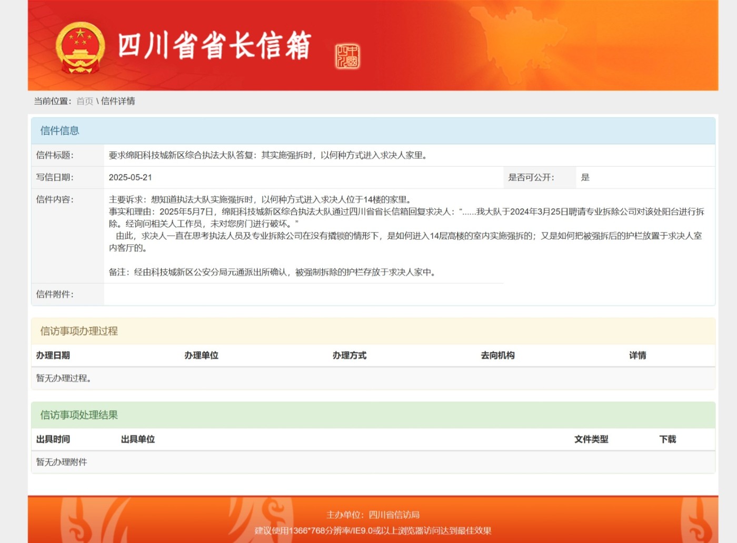Click the 主办单位：四川省信访局 footer text
The width and height of the screenshot is (737, 543).
coord(373,515)
